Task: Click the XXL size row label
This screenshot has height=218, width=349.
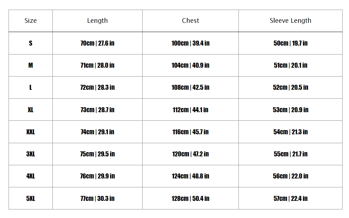Action: click(x=31, y=132)
